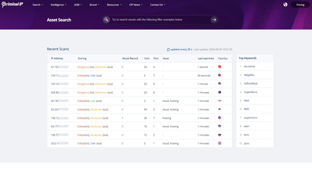Open IP address 34.171 scan
Image resolution: width=312 pixels, height=172 pixels.
click(x=60, y=126)
